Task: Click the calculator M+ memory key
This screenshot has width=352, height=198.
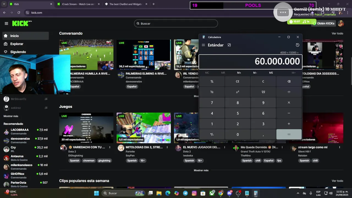Action: coord(239,73)
